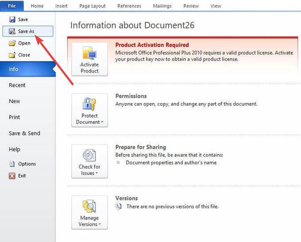Click the Close folder icon

pos(12,55)
